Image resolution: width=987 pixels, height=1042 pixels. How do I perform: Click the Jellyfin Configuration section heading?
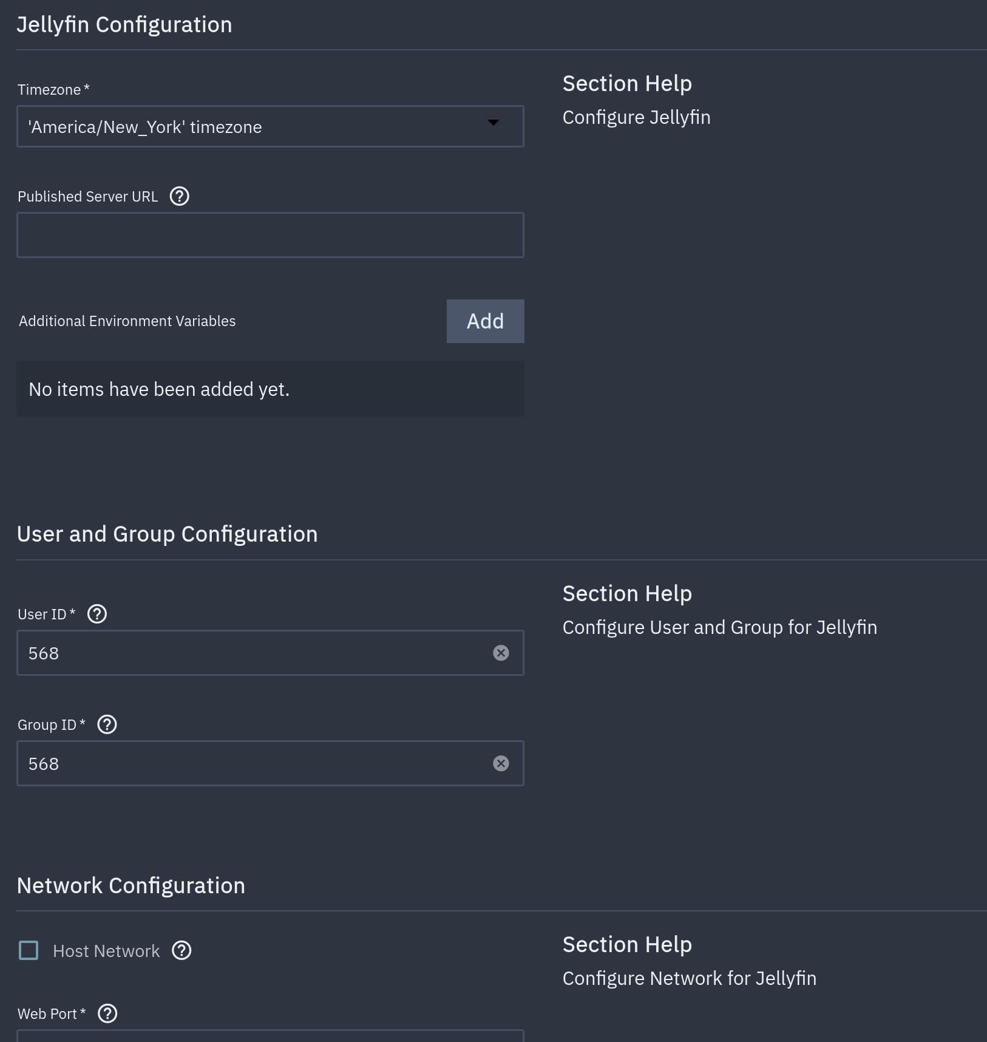[x=124, y=25]
